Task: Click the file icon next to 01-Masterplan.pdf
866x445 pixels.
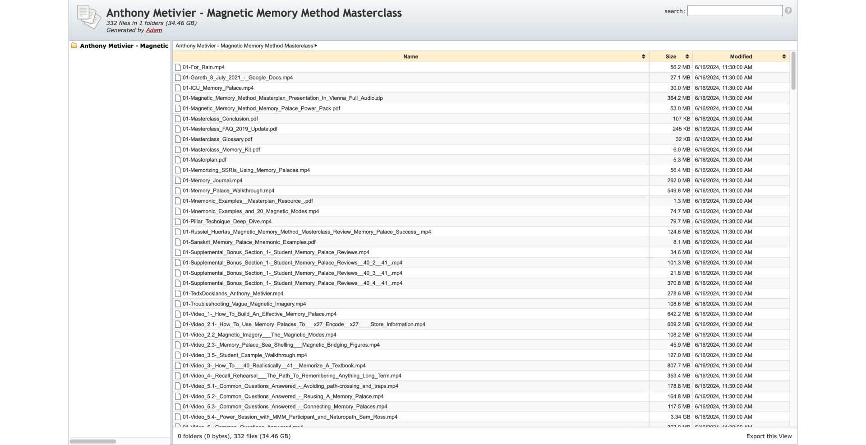Action: coord(178,160)
